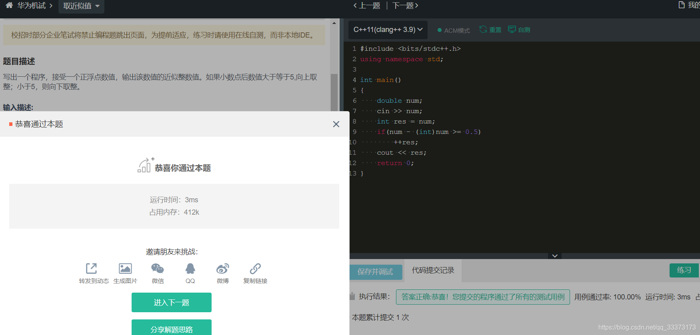Image resolution: width=700 pixels, height=335 pixels.
Task: Click 用例通过率: 100.00% text
Action: tap(608, 297)
